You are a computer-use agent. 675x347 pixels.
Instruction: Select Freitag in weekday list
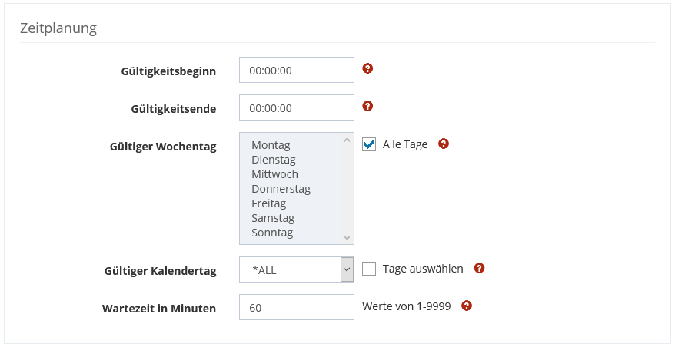point(269,203)
